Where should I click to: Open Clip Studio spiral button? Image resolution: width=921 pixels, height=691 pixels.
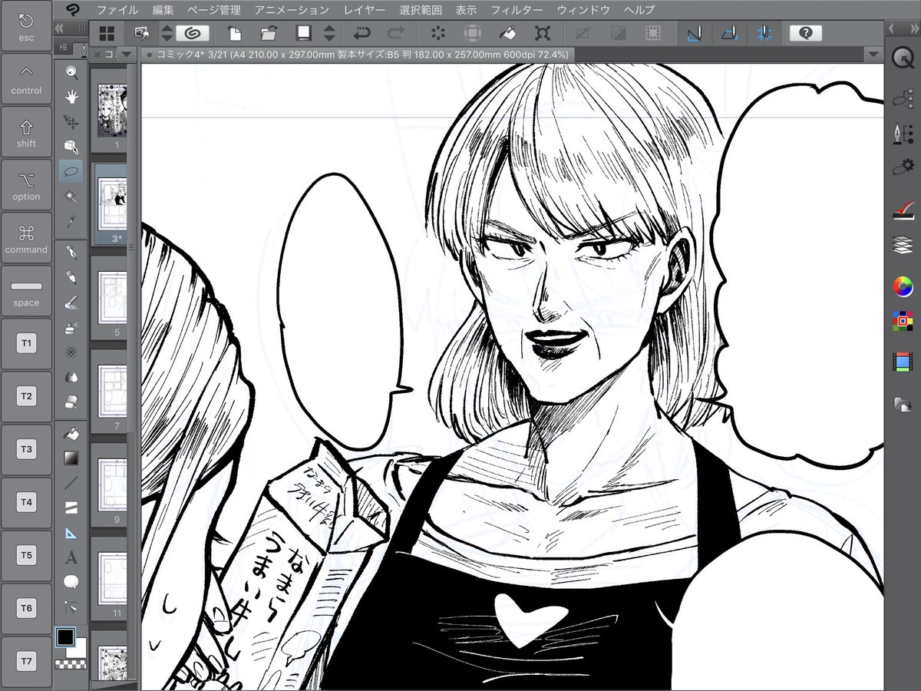click(193, 33)
